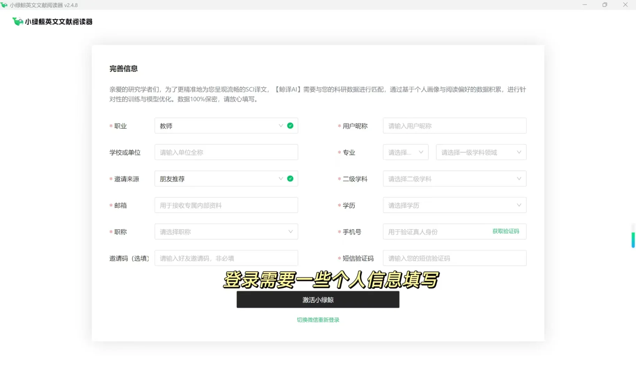Open the 职业 dropdown showing 教师
This screenshot has height=376, width=636.
pos(226,126)
